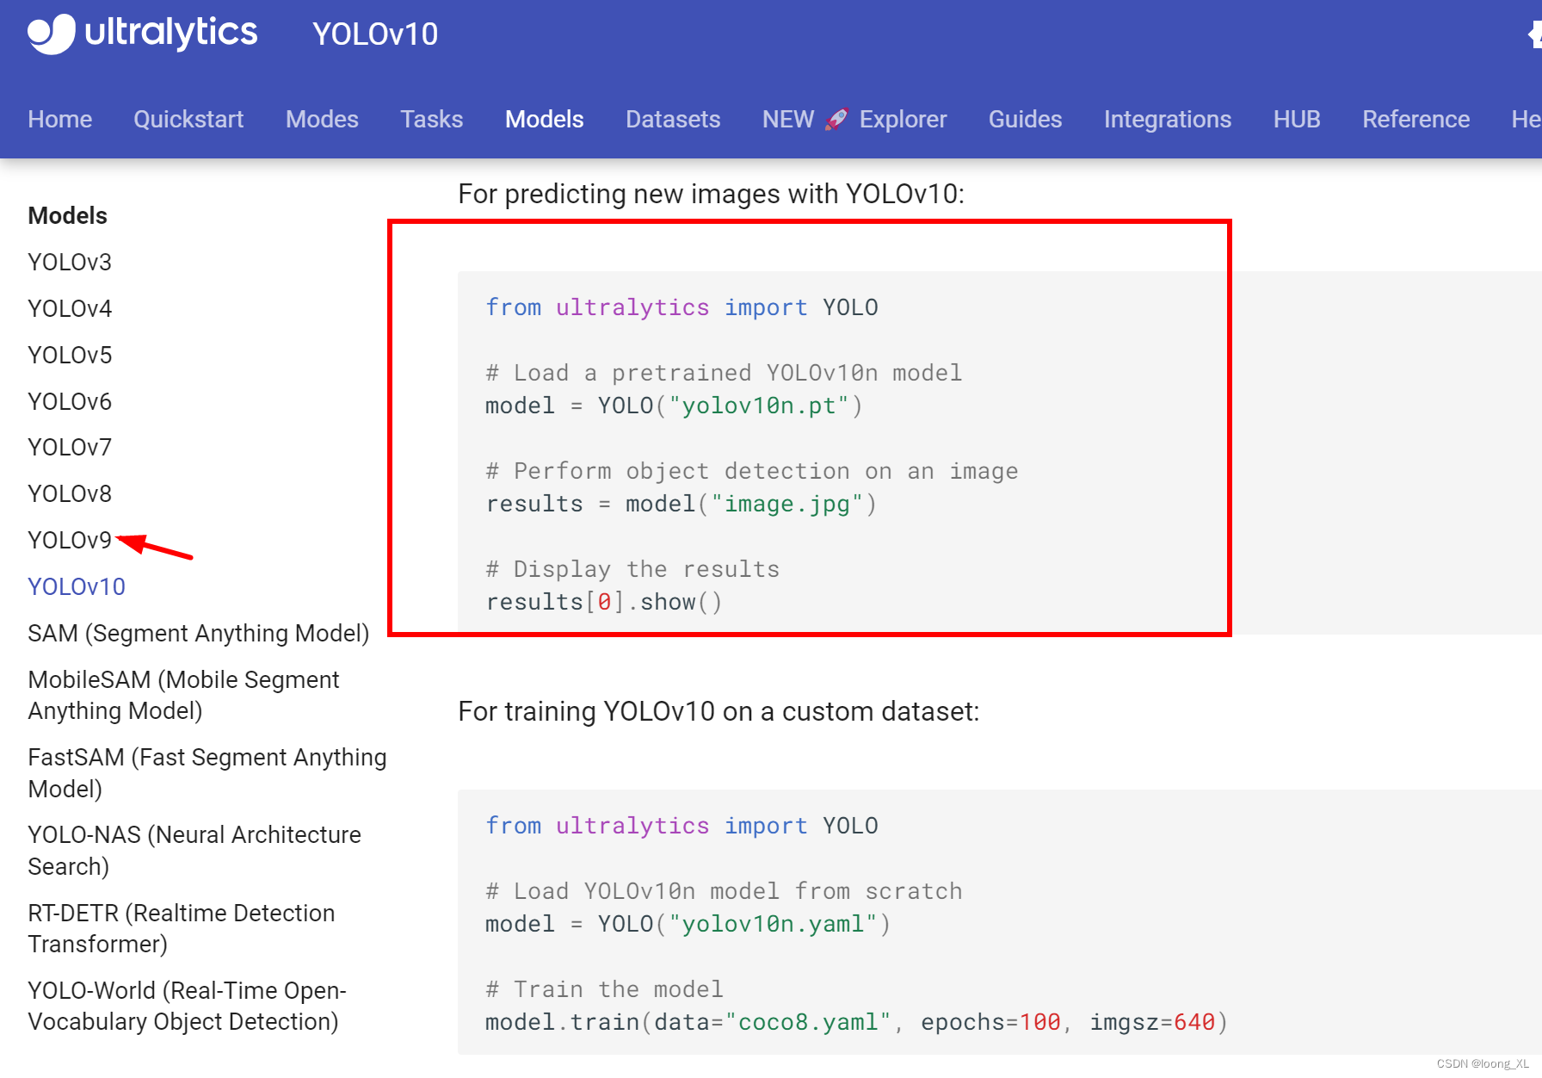Viewport: 1542px width, 1078px height.
Task: Click the code line results = model("image.jpg")
Action: 681,504
